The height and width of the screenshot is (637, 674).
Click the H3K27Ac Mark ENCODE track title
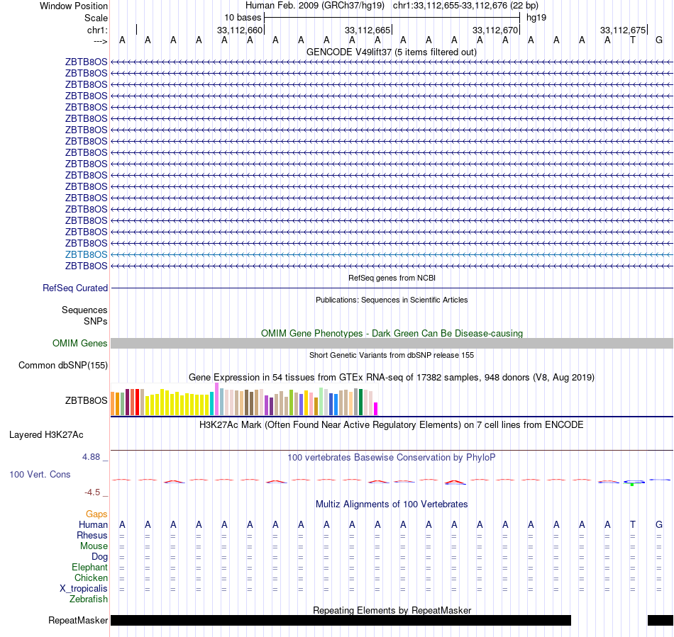click(x=392, y=424)
